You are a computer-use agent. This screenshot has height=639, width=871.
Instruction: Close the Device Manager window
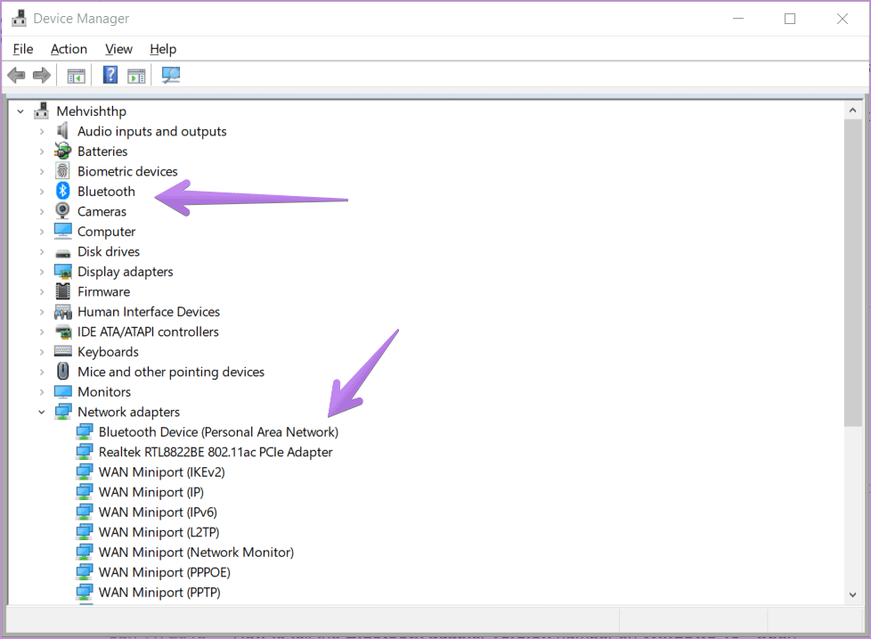point(843,19)
